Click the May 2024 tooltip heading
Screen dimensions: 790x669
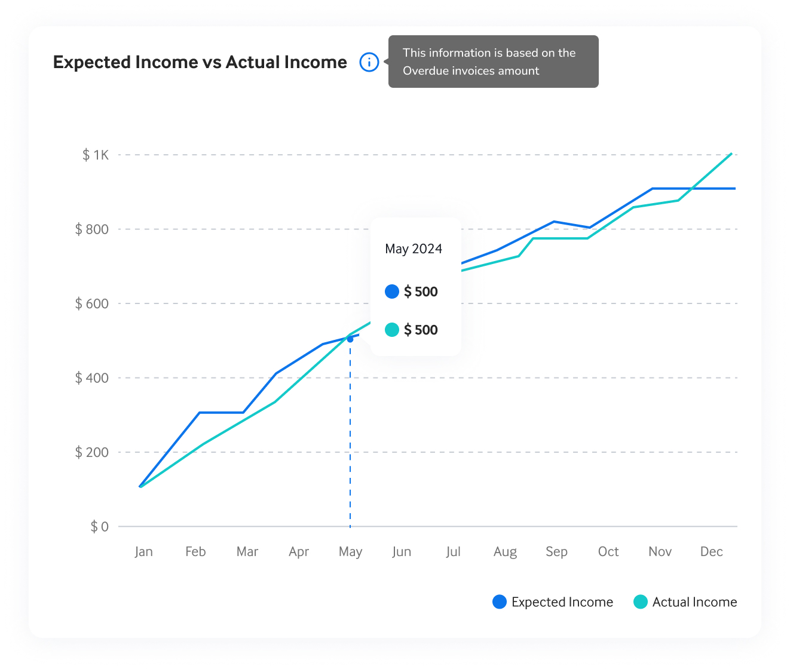tap(414, 249)
